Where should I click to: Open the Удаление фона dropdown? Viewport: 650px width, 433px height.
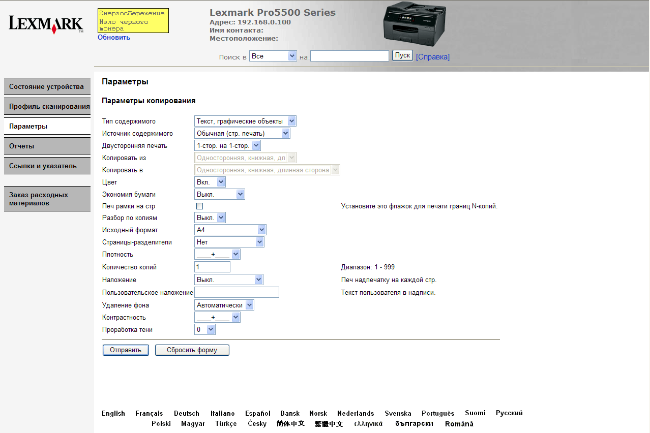224,305
